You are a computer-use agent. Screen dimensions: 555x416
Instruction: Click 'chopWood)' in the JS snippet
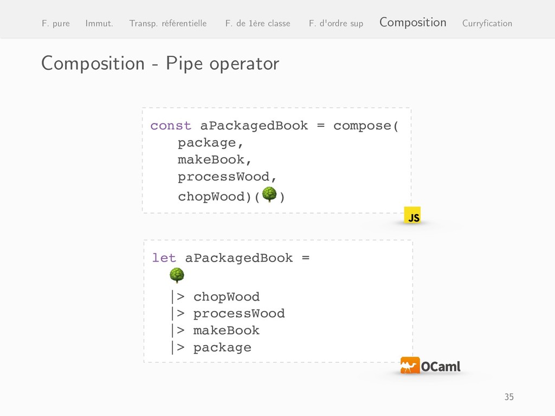pyautogui.click(x=215, y=196)
